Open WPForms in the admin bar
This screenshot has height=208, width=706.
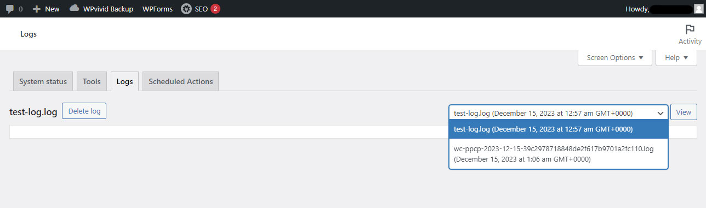point(157,9)
